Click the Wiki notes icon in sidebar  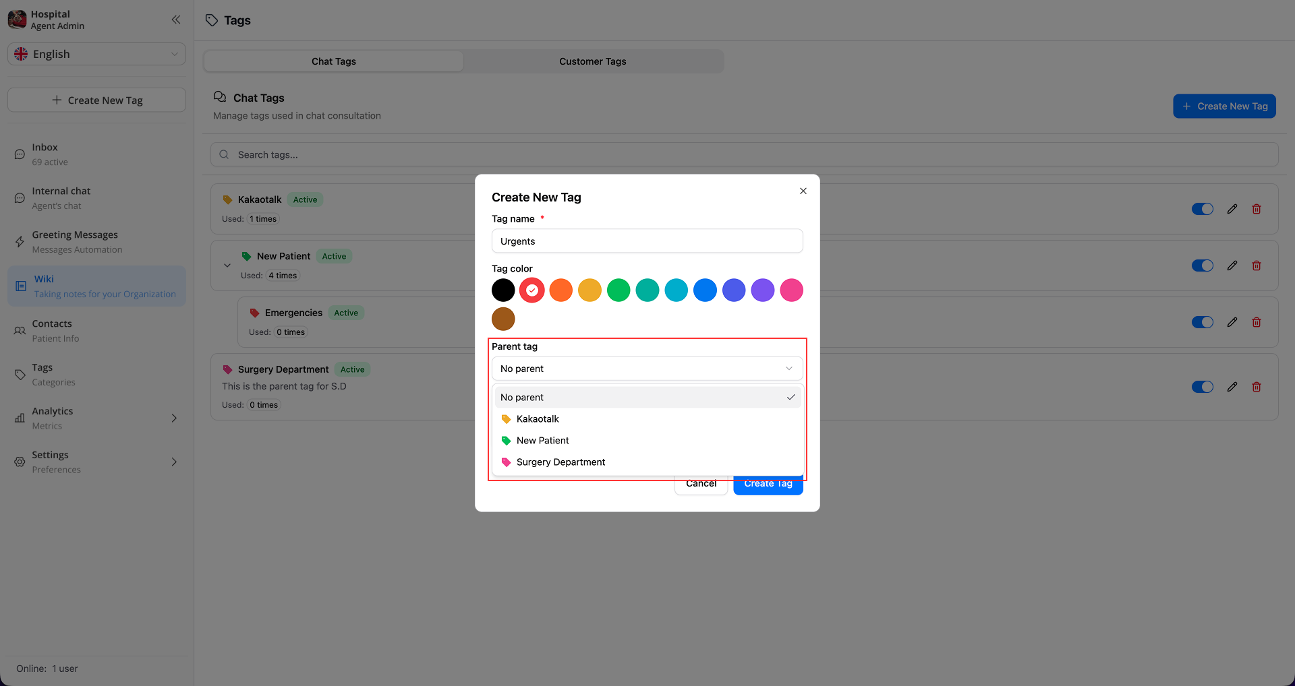pos(20,285)
